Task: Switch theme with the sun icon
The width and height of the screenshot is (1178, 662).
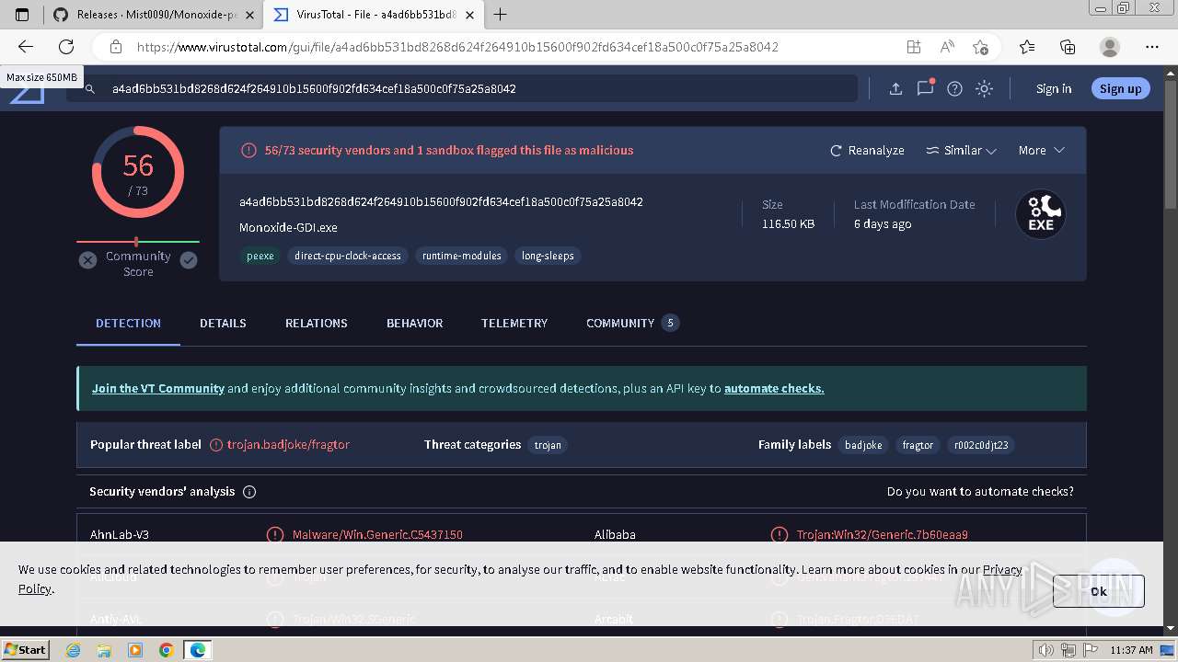Action: (x=984, y=89)
